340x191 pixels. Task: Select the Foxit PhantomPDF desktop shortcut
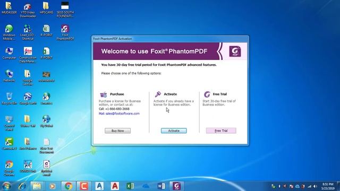coord(65,32)
